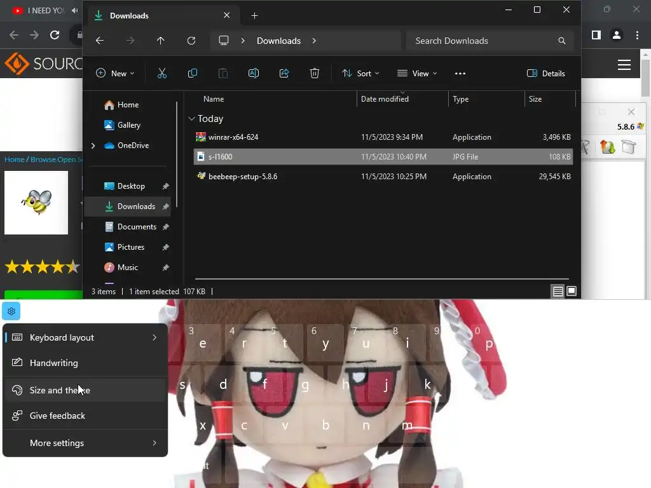
Task: Open a new Explorer tab with plus
Action: 254,16
